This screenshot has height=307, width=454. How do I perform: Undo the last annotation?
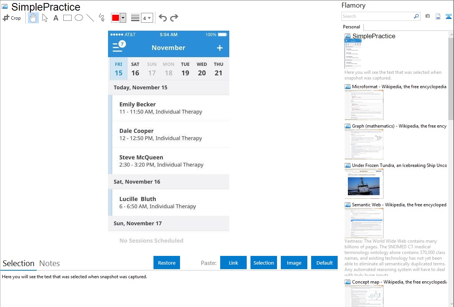163,18
